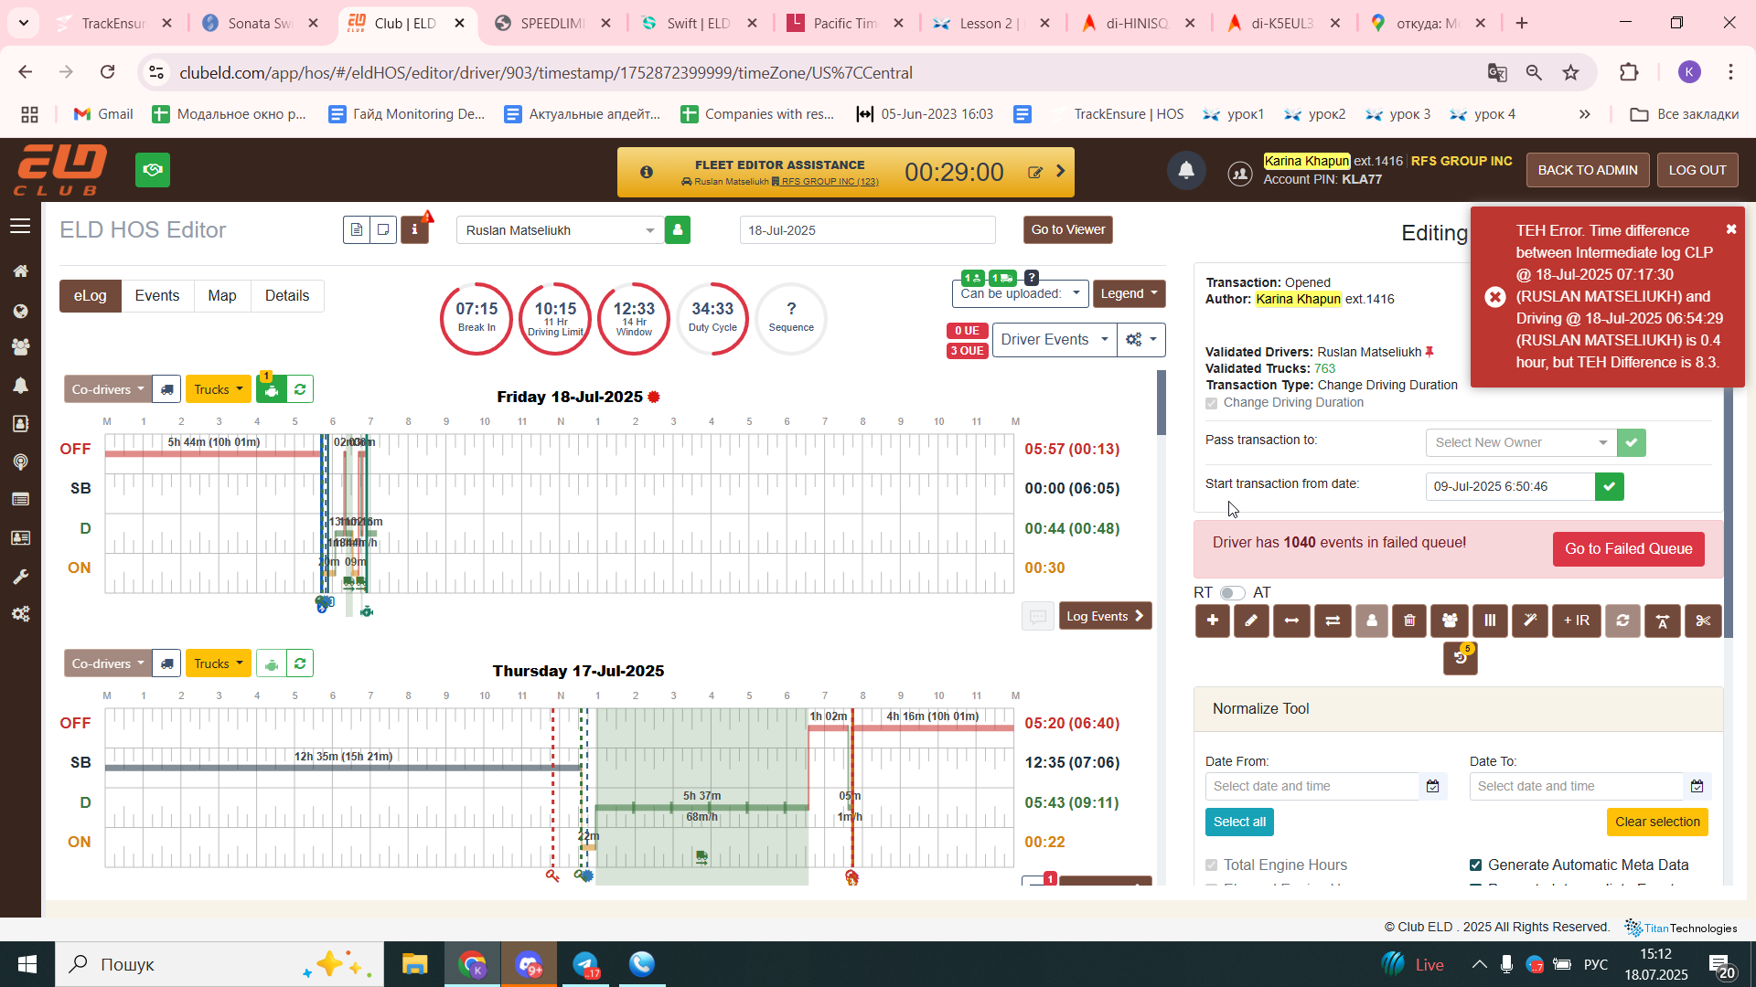Click the +IR intermediate record button
1756x987 pixels.
[x=1577, y=621]
